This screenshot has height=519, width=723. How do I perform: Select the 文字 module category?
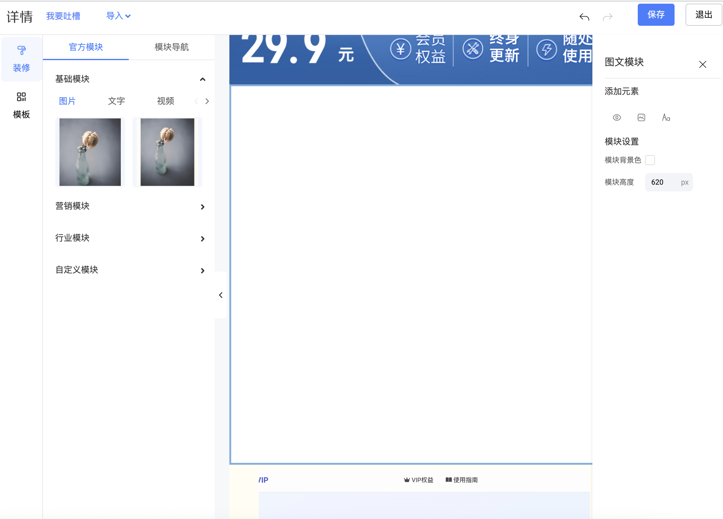[x=116, y=101]
